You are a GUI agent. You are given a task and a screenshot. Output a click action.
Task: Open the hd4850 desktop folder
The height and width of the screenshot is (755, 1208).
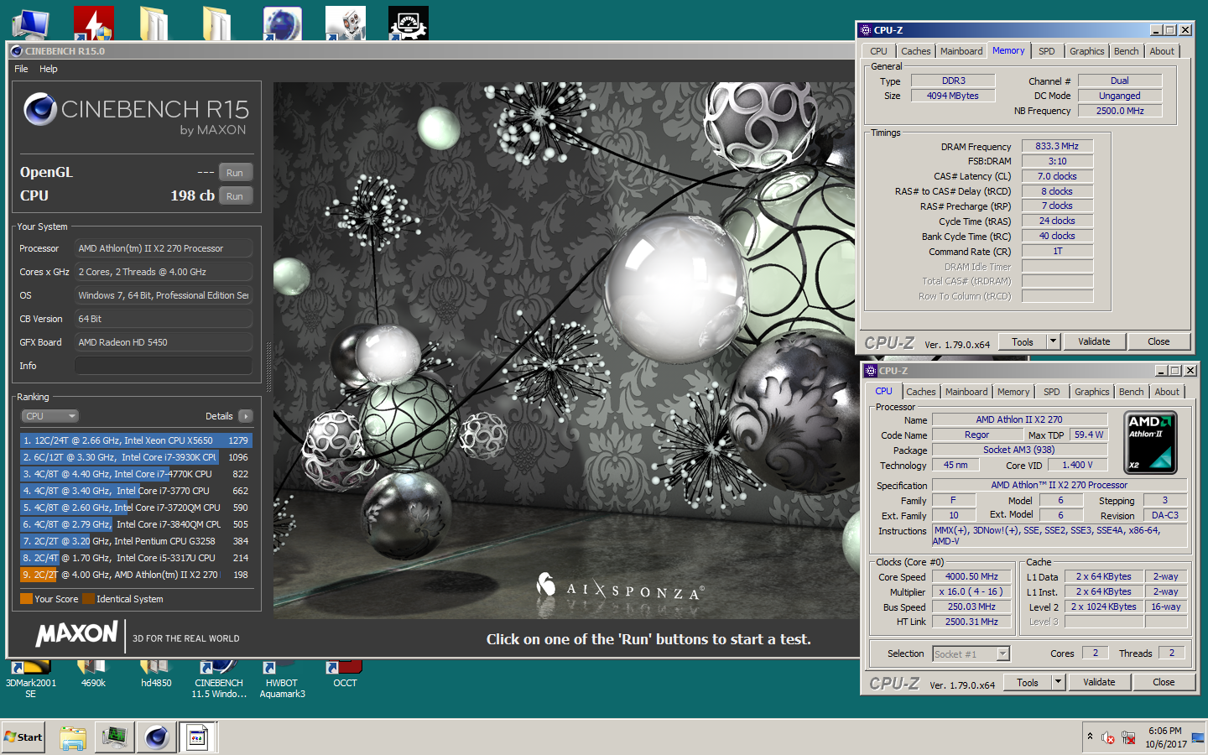pos(156,674)
